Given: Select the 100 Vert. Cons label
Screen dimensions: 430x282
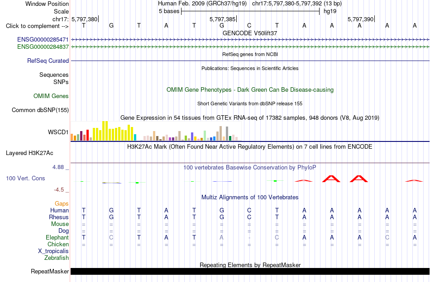Looking at the screenshot, I should (25, 178).
